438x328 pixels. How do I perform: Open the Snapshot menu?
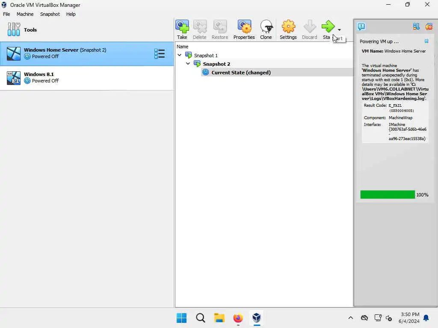50,14
